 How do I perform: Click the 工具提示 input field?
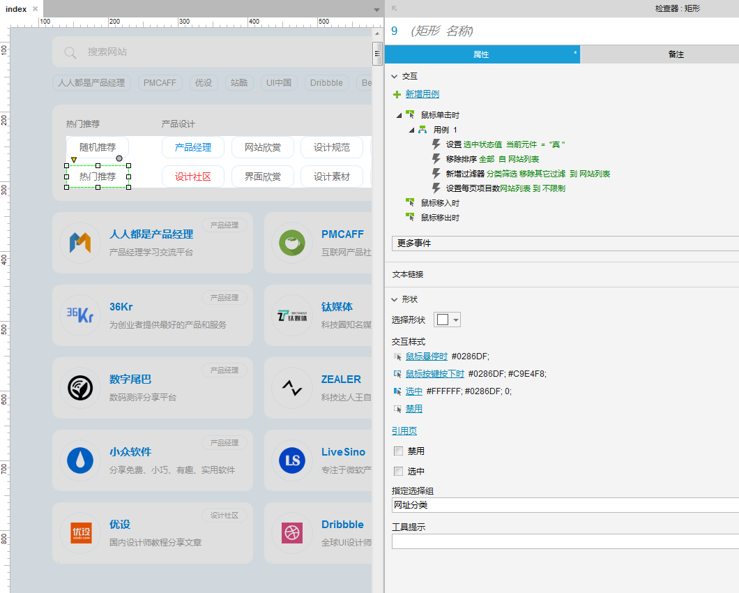tap(565, 541)
